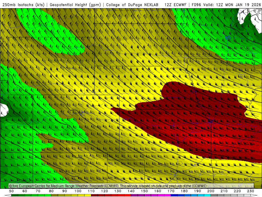The width and height of the screenshot is (262, 197).
Task: Click the '210' colorbar label
Action: click(224, 191)
